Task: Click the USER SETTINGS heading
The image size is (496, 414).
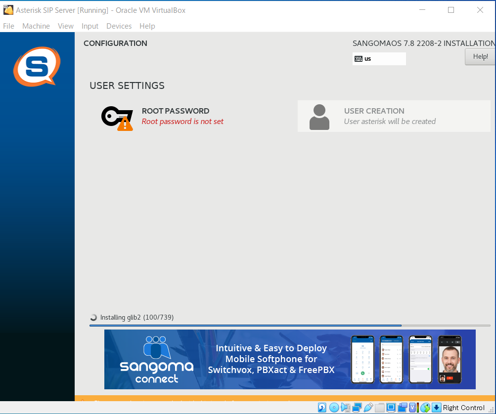Action: pos(127,85)
